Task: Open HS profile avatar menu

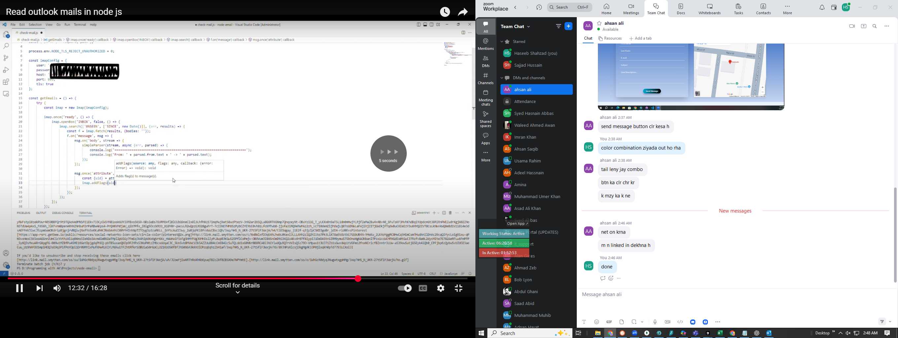Action: click(x=846, y=7)
